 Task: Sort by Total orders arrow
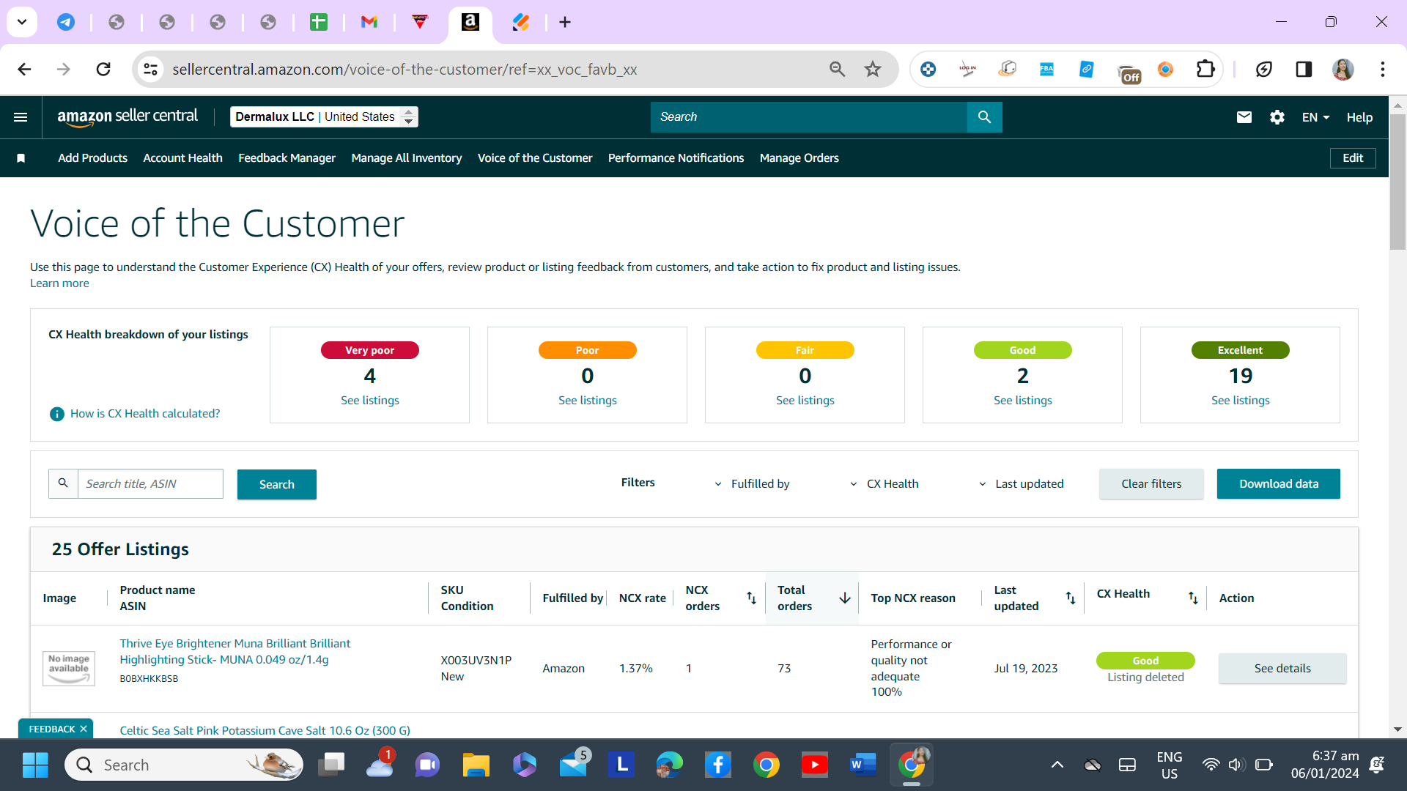[845, 598]
